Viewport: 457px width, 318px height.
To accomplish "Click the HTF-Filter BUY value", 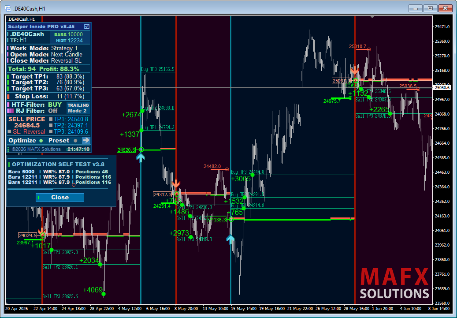I will (x=55, y=105).
